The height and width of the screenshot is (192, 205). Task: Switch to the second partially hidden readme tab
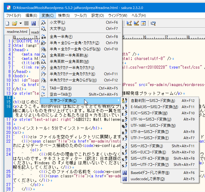(x=35, y=32)
